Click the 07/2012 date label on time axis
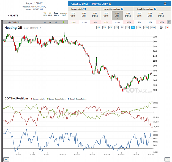 18,154
